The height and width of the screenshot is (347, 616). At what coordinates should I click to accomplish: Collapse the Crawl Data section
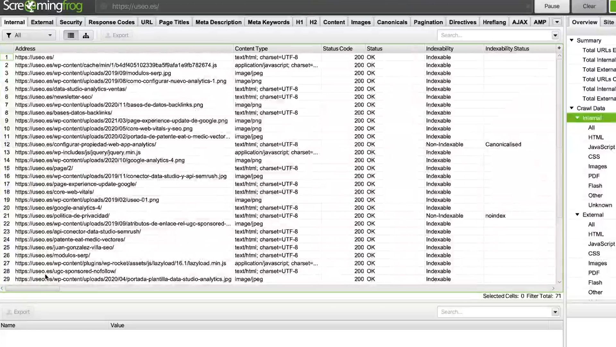(572, 108)
